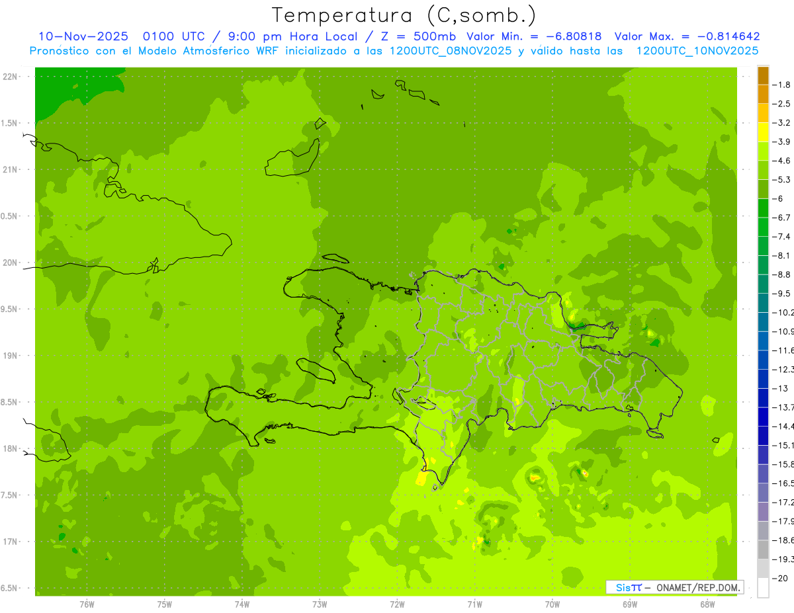Click the "-2.5" color scale label
The width and height of the screenshot is (794, 613).
click(x=782, y=104)
